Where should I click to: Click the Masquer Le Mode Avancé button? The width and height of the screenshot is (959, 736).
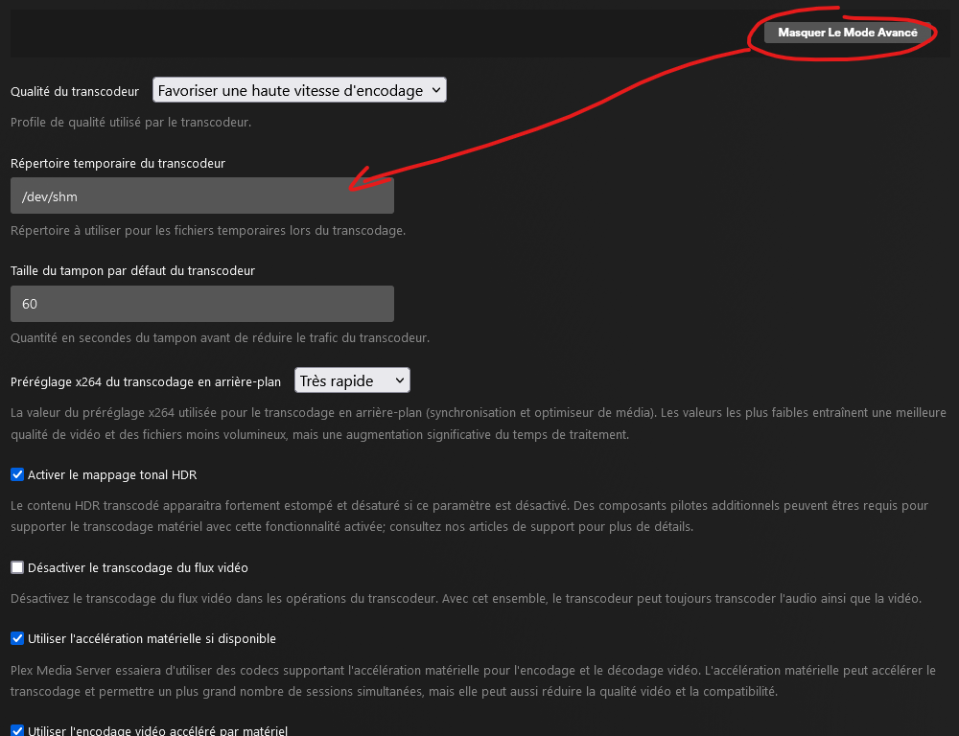click(x=847, y=33)
